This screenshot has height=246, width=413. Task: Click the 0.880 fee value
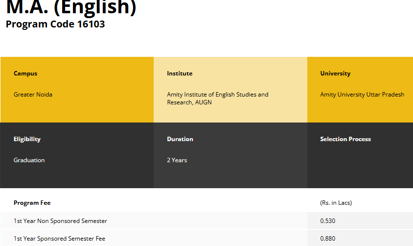click(327, 239)
